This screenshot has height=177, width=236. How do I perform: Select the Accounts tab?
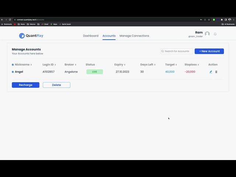pyautogui.click(x=109, y=36)
